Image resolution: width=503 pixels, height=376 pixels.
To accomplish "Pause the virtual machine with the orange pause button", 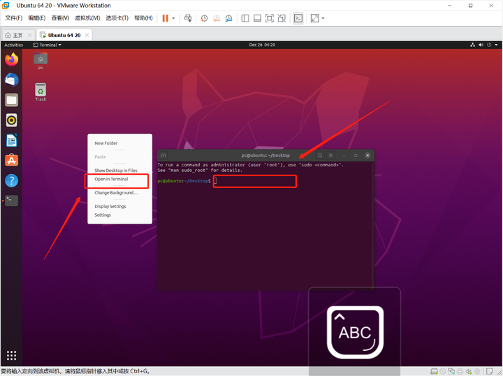I will pos(165,18).
